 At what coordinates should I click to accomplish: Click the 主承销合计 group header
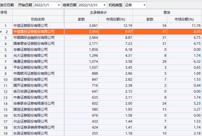coord(98,12)
